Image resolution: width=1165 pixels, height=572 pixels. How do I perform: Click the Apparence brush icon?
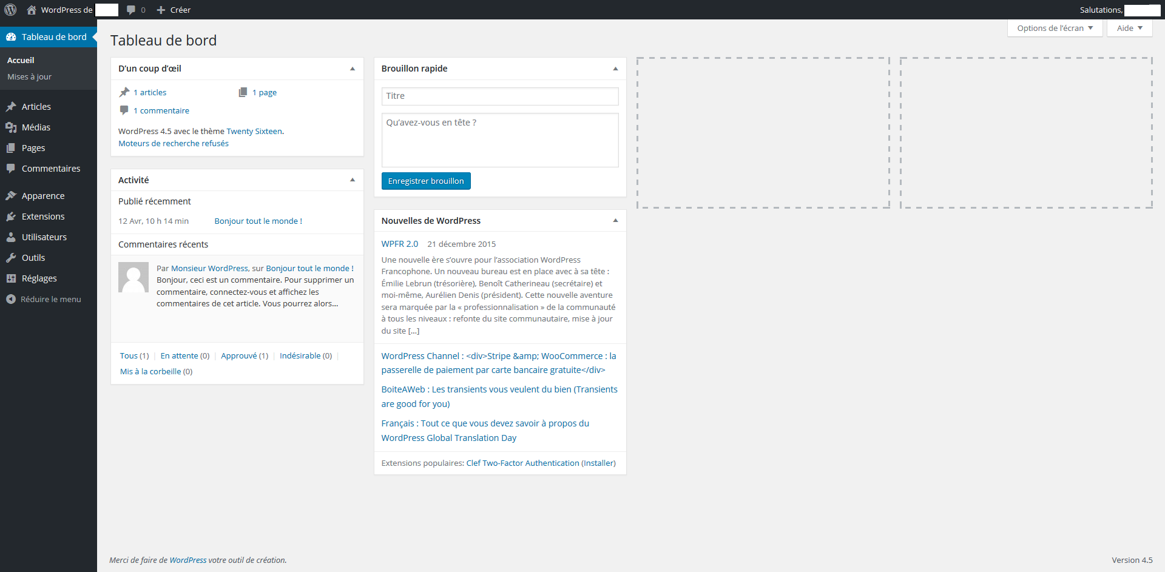(11, 196)
